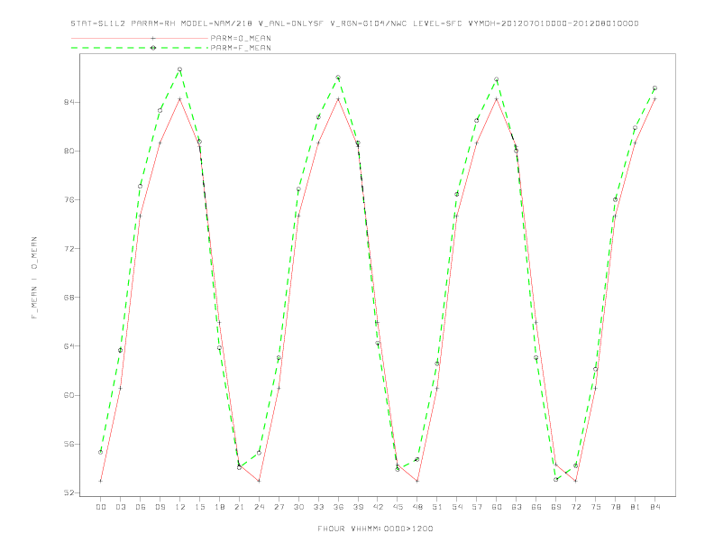
Task: Click the x-axis tick label 63
Action: [x=517, y=507]
